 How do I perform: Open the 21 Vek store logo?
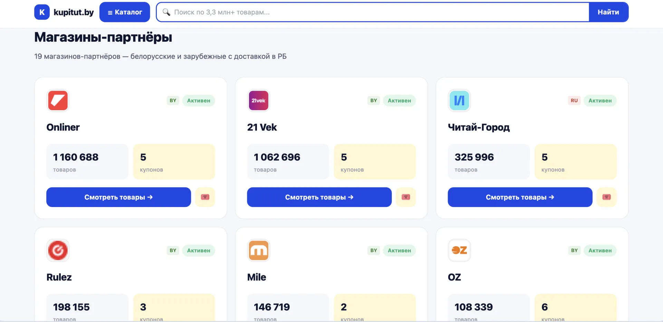[x=258, y=100]
